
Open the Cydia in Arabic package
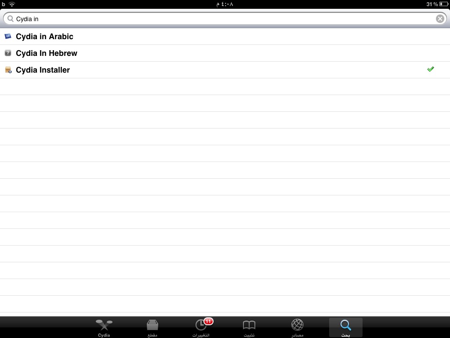[x=225, y=37]
